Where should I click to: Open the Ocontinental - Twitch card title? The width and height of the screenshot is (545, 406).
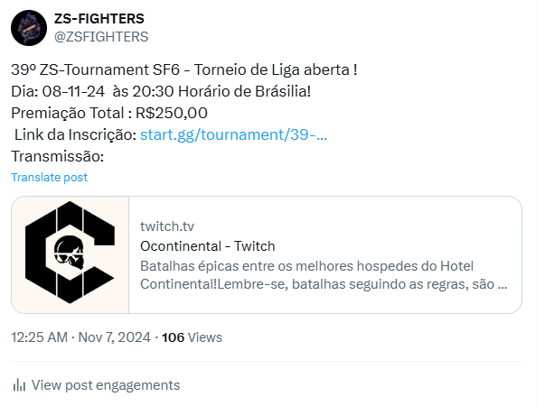point(208,245)
